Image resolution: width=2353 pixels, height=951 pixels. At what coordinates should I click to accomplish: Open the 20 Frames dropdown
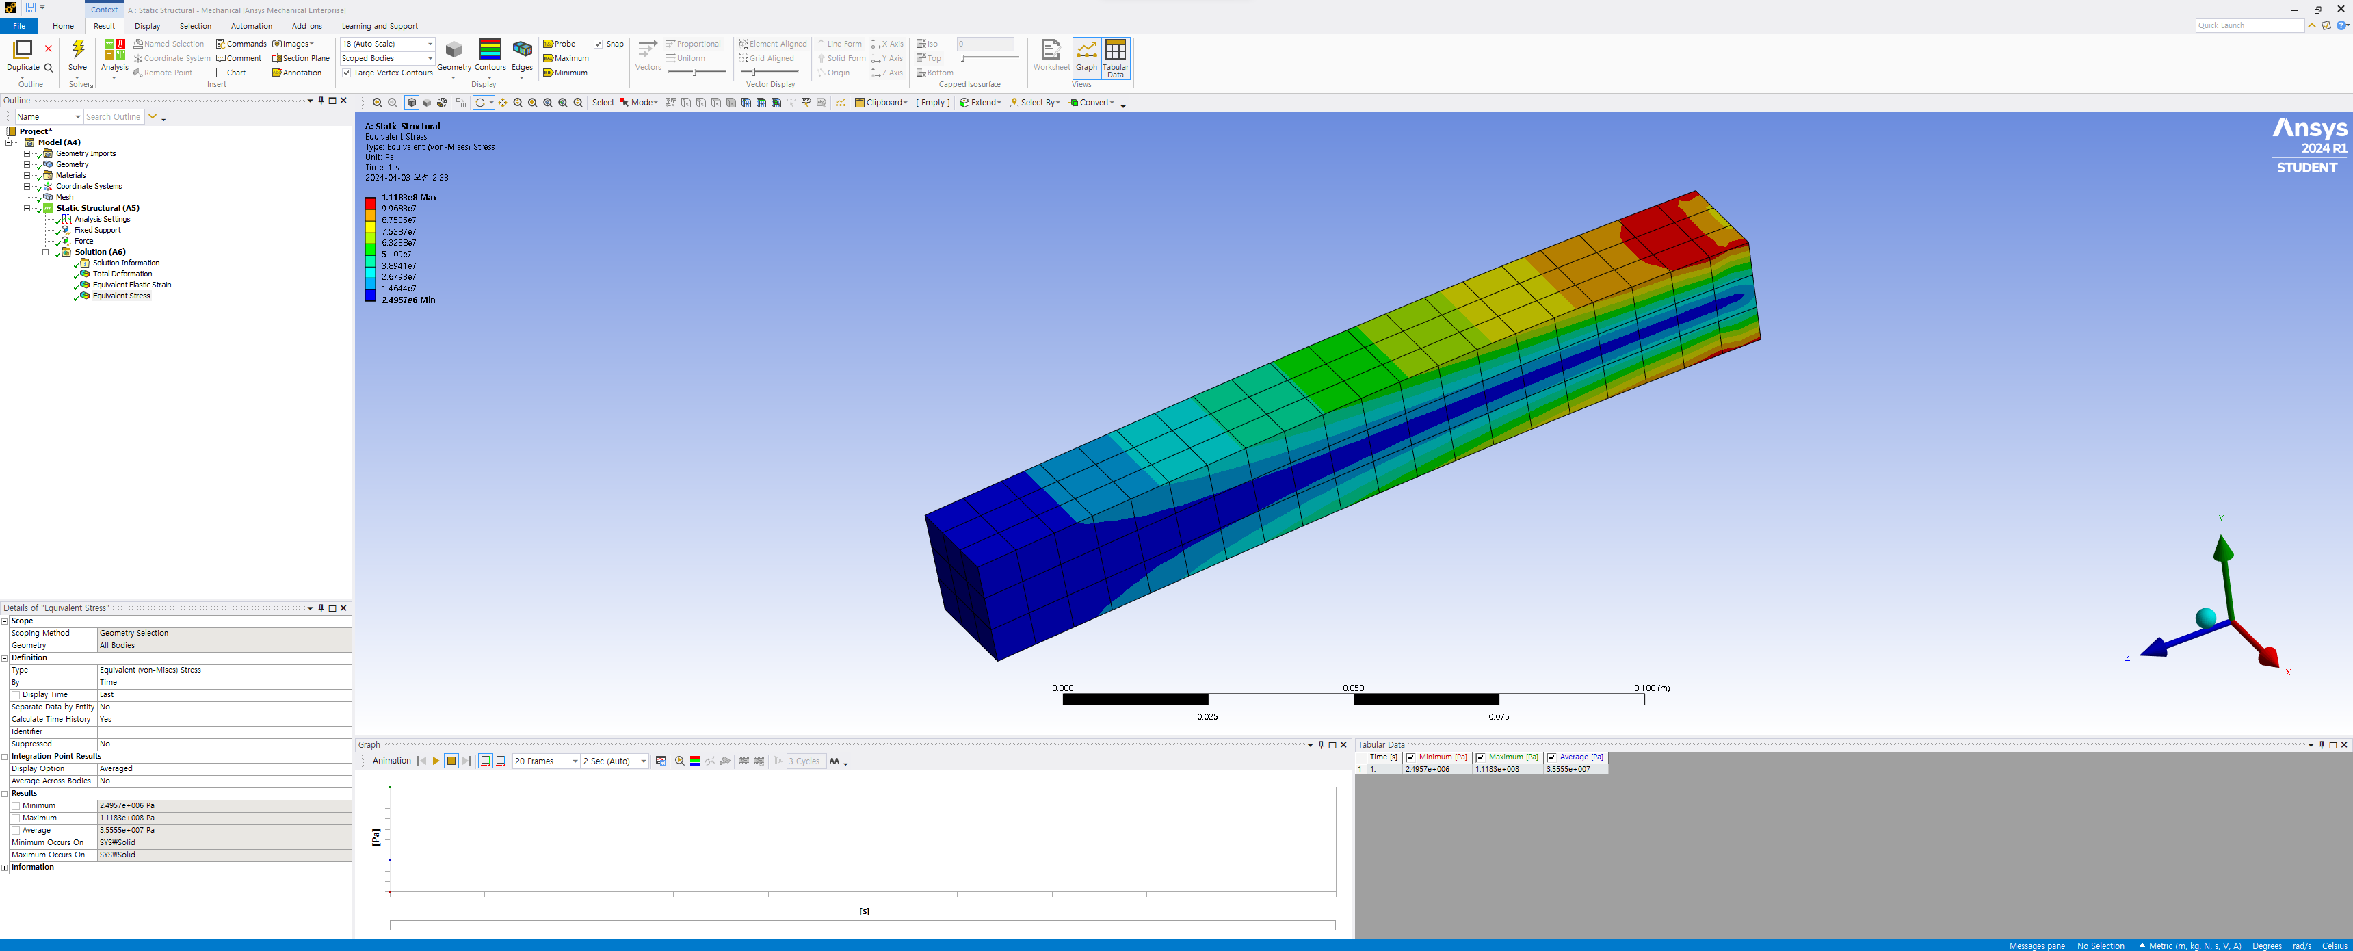coord(547,762)
